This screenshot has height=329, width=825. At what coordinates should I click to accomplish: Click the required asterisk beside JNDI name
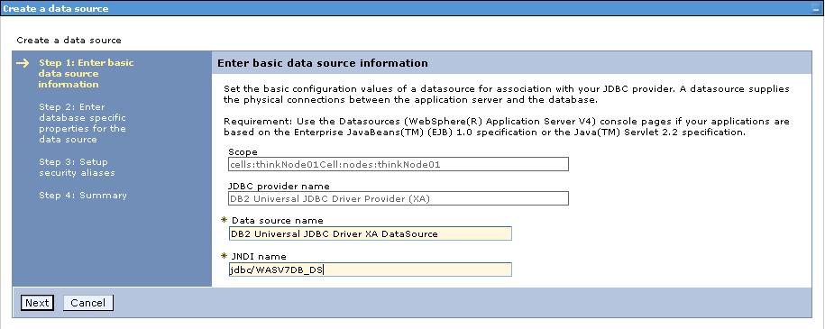click(225, 256)
